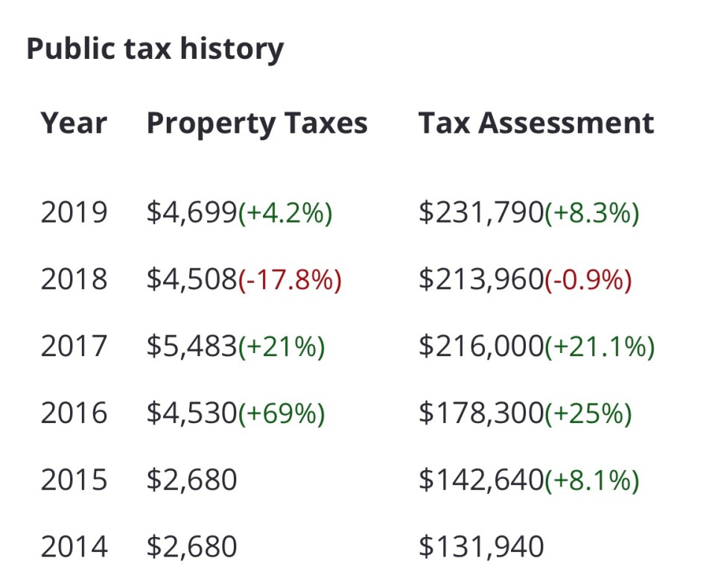Click the -0.9% assessment change
The height and width of the screenshot is (581, 715).
[588, 279]
